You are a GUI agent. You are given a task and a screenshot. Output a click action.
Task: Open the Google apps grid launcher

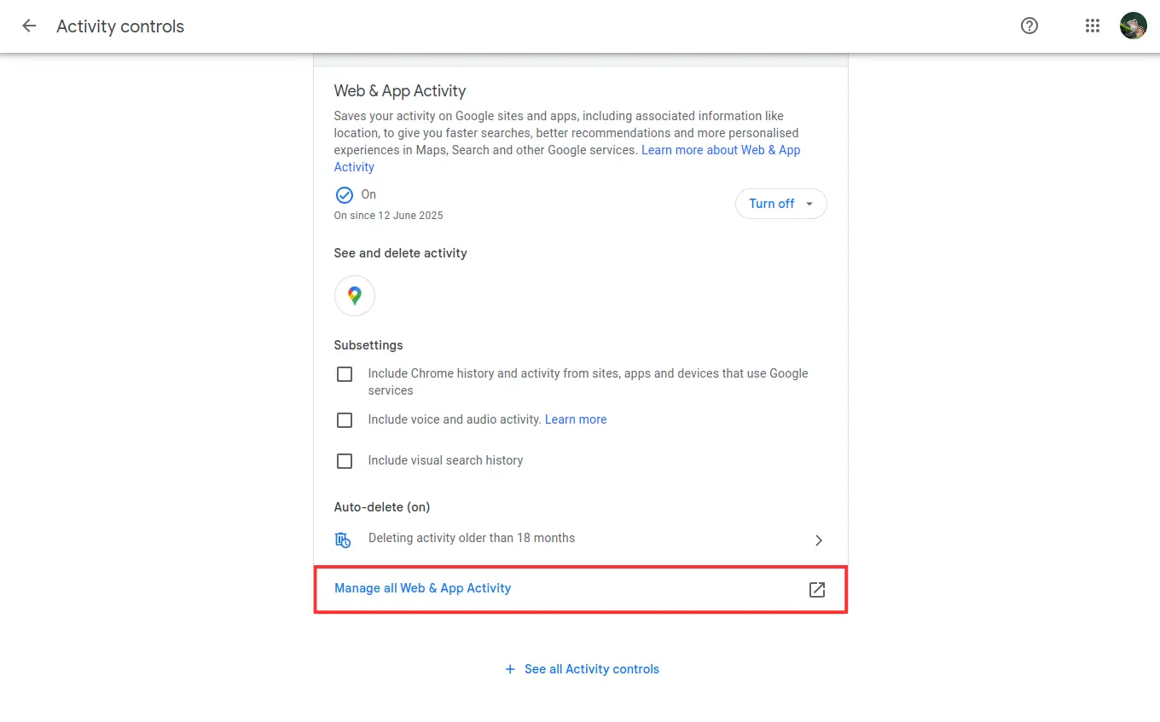1093,26
